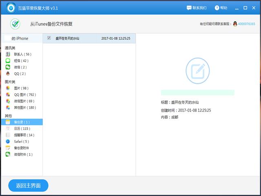
Task: Select the 图片 photos icon
Action: (8, 88)
